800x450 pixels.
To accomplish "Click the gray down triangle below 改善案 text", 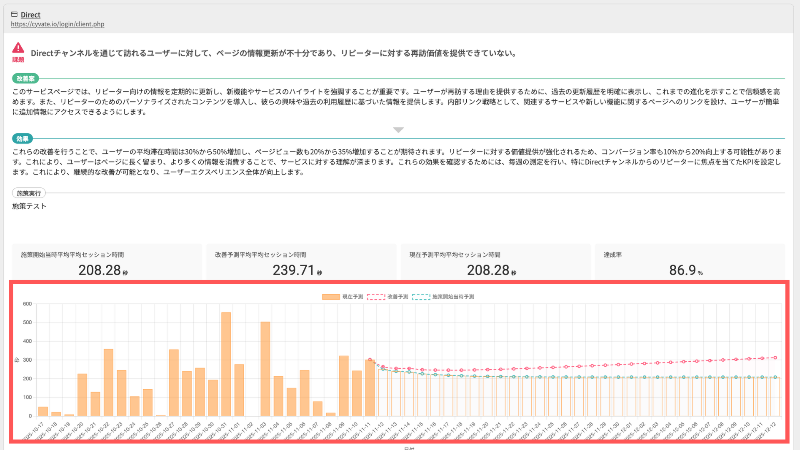I will [398, 130].
